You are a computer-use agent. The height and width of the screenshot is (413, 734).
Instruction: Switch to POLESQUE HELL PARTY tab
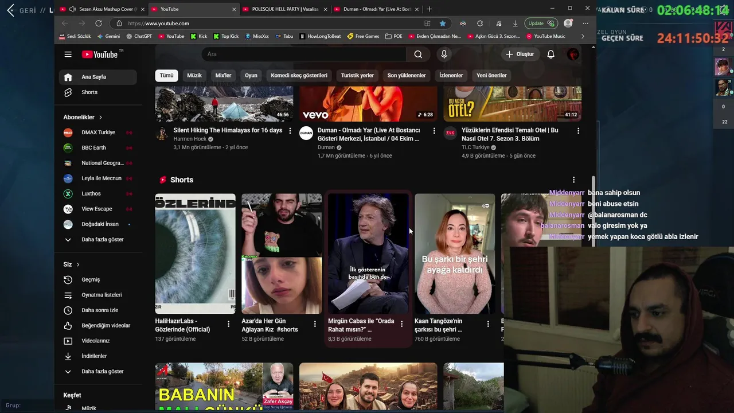click(284, 9)
